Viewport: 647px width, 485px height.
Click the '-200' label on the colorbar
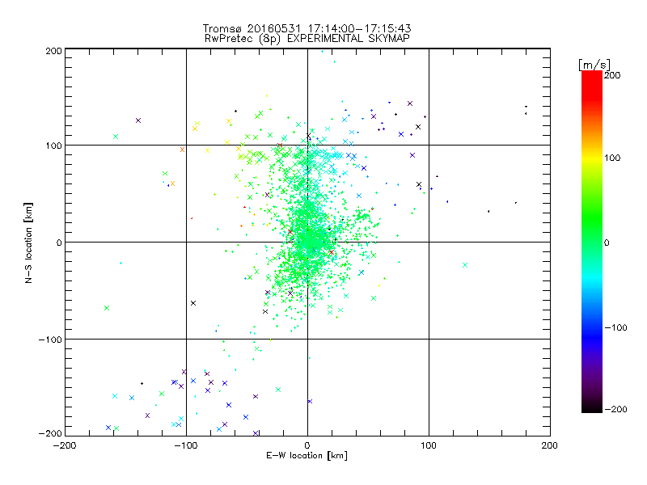pyautogui.click(x=615, y=409)
